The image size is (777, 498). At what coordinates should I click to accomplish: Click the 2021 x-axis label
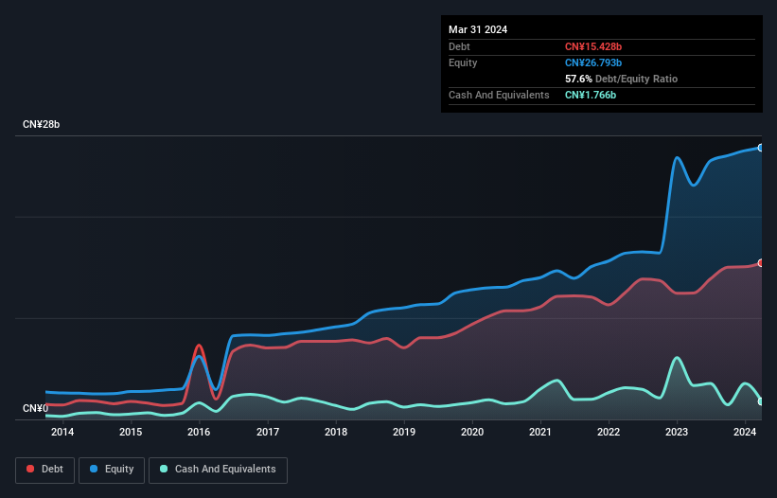point(540,432)
